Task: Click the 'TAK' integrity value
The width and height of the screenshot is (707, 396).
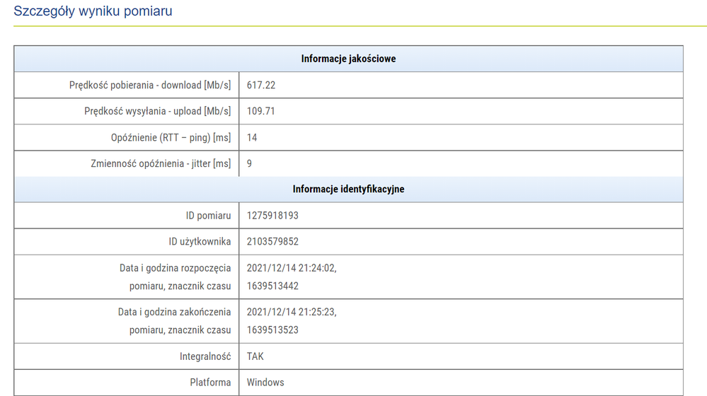Action: coord(255,356)
